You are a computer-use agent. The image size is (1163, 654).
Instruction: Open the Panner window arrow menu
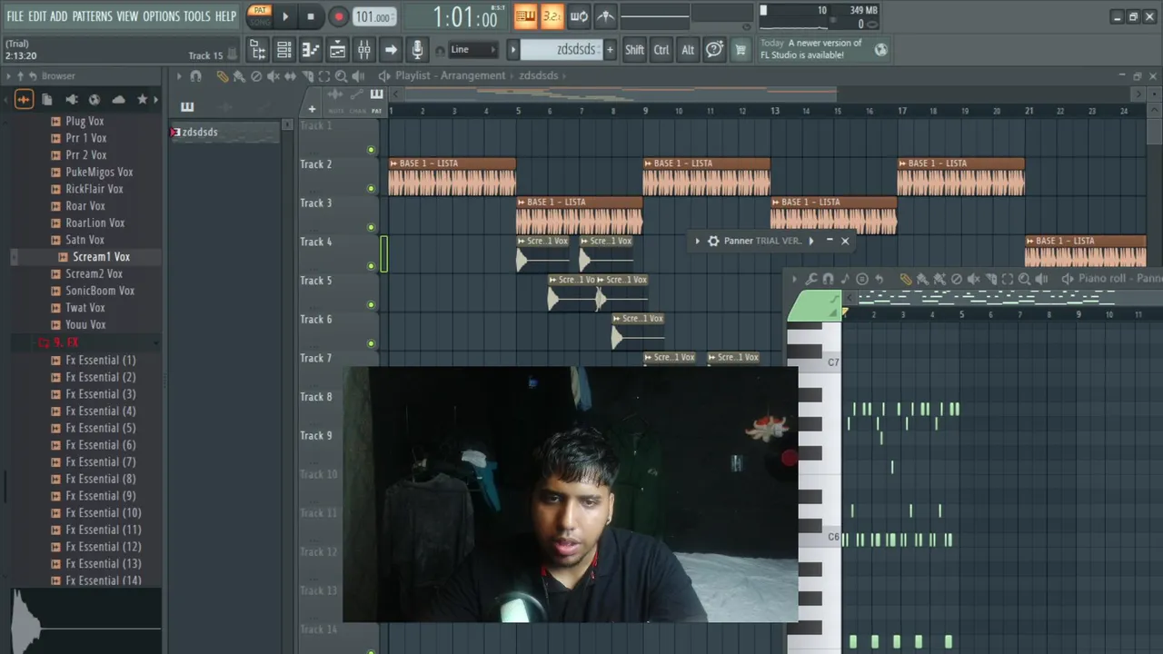point(697,241)
